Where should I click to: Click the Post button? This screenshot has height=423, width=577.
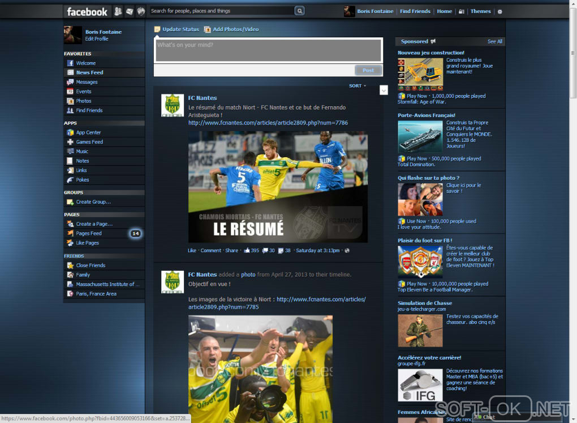[x=368, y=70]
